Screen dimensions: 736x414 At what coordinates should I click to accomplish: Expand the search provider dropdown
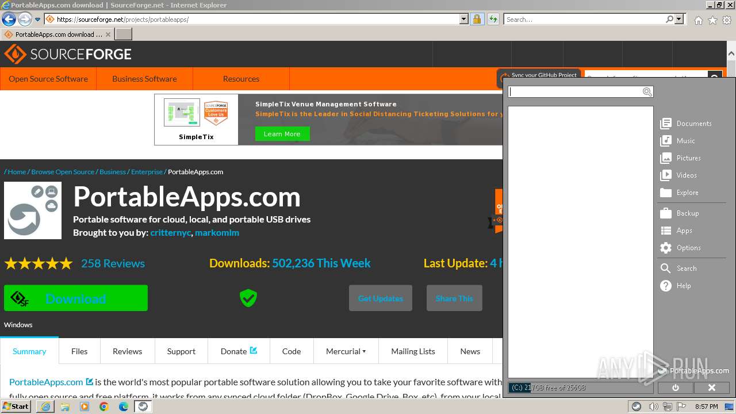pyautogui.click(x=679, y=19)
